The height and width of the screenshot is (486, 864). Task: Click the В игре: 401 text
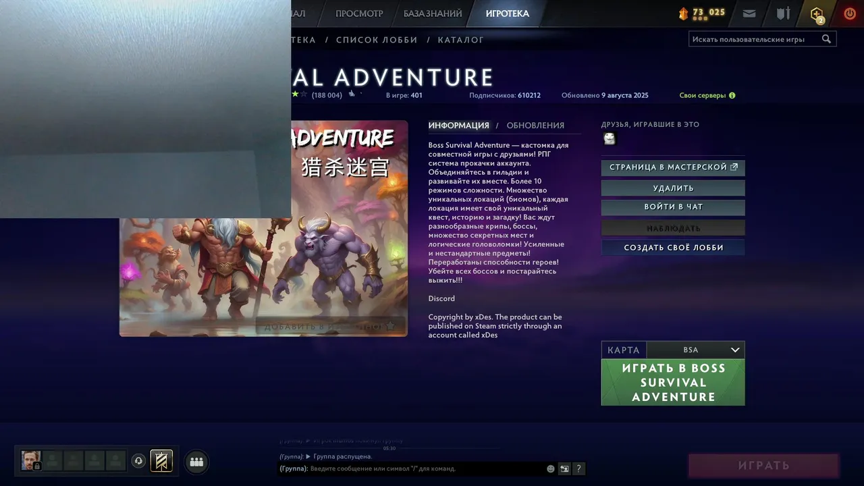tap(404, 96)
